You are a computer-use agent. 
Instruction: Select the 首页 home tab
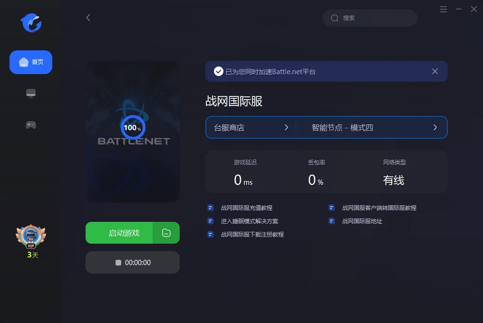[x=31, y=62]
